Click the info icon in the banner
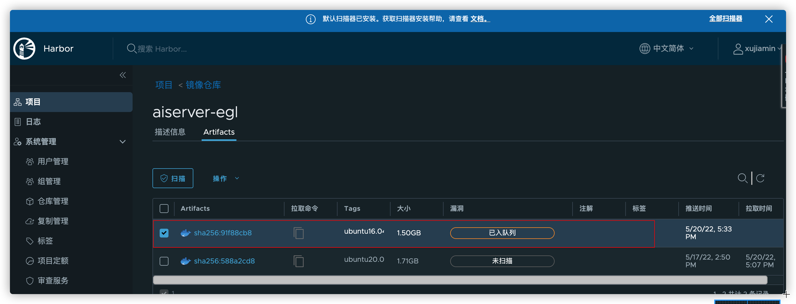Viewport: 796px width, 304px height. (x=310, y=19)
